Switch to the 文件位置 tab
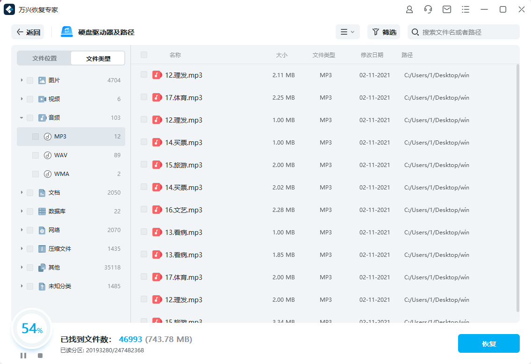The height and width of the screenshot is (364, 531). coord(44,58)
